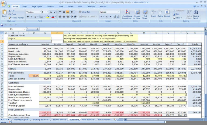Apply the yellow Fill Color
Screen dimensions: 207x125
point(48,17)
